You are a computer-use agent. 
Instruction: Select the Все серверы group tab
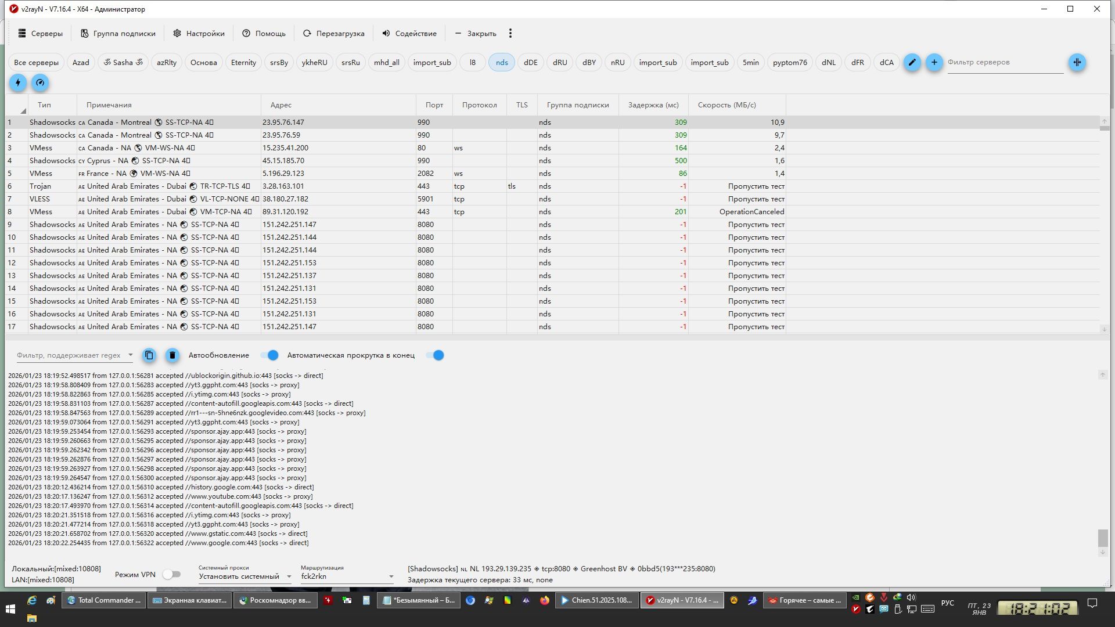36,62
